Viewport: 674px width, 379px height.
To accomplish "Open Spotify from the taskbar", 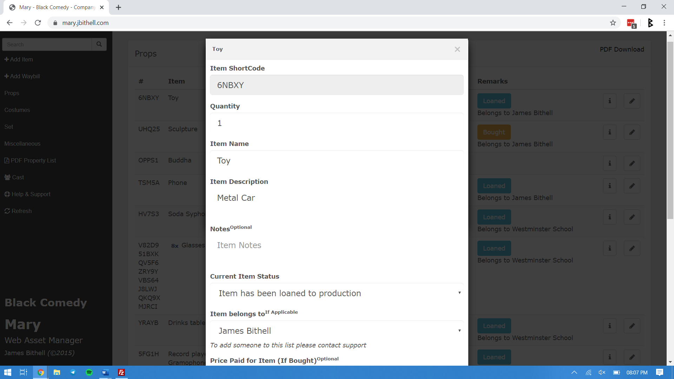I will tap(89, 372).
